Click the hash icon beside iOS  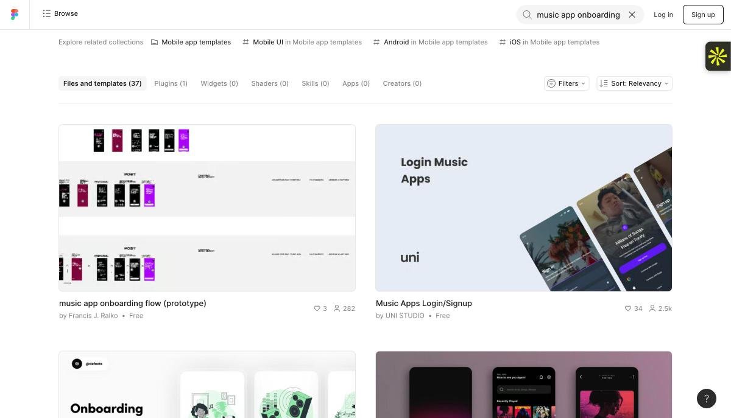pos(503,42)
